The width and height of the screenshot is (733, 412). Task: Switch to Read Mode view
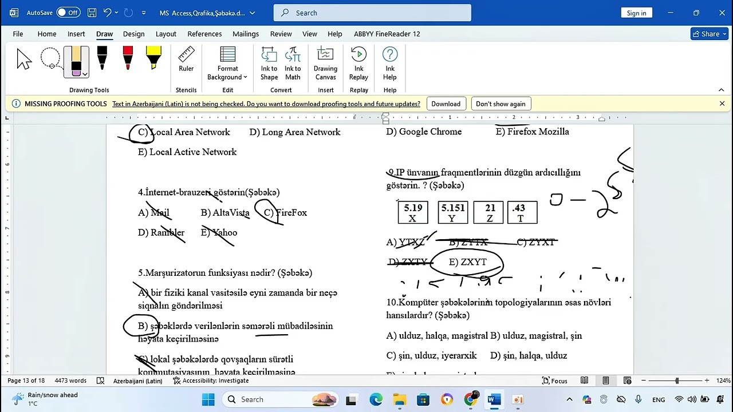pos(584,381)
